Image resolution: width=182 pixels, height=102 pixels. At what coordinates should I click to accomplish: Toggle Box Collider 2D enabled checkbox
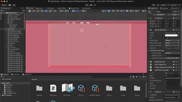pyautogui.click(x=153, y=65)
